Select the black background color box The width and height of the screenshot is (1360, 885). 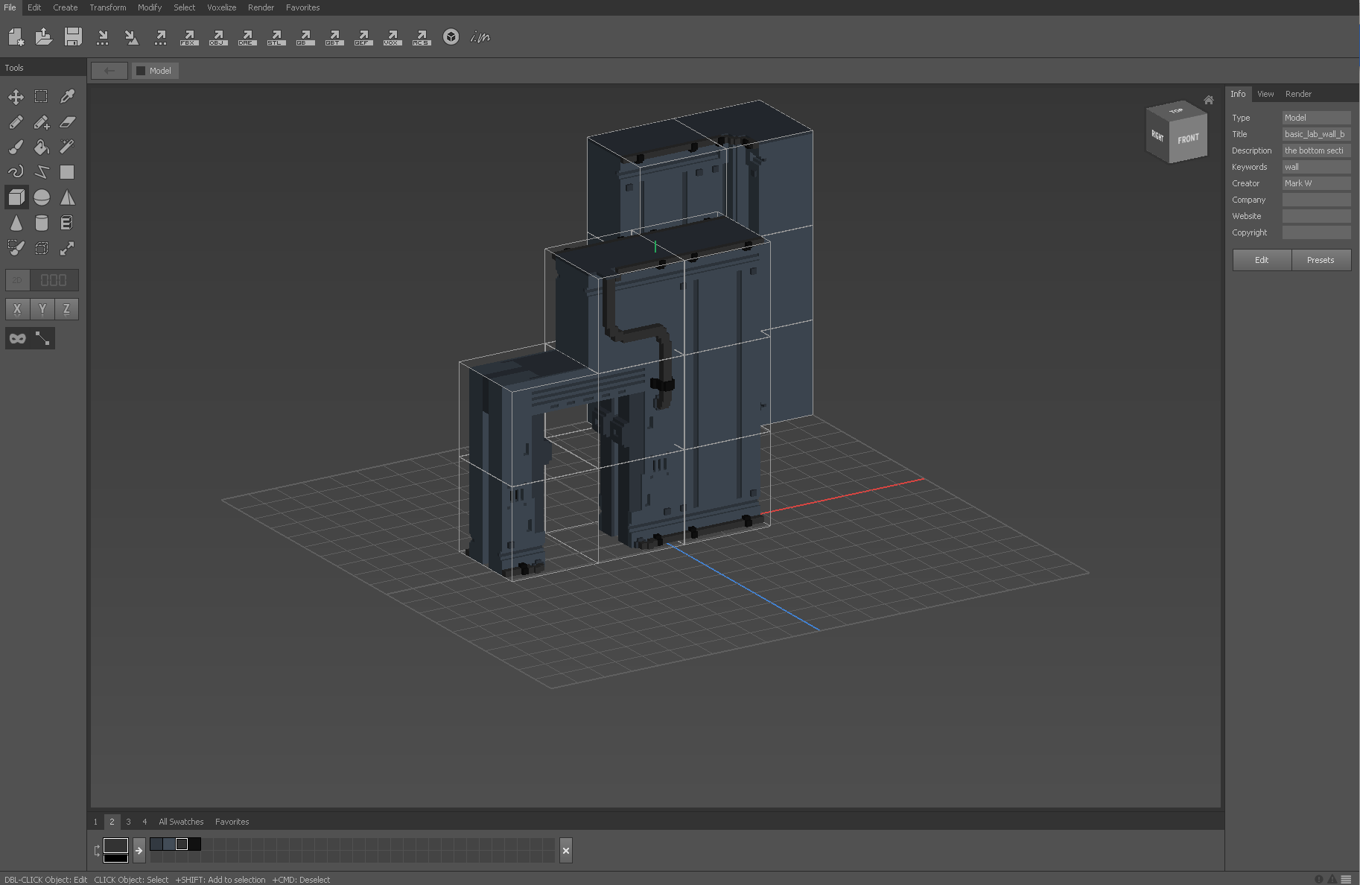tap(115, 858)
